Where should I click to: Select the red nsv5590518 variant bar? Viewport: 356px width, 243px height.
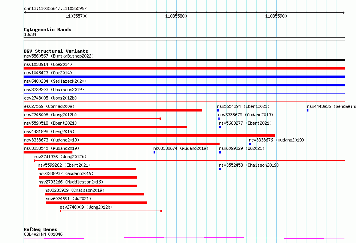point(105,127)
